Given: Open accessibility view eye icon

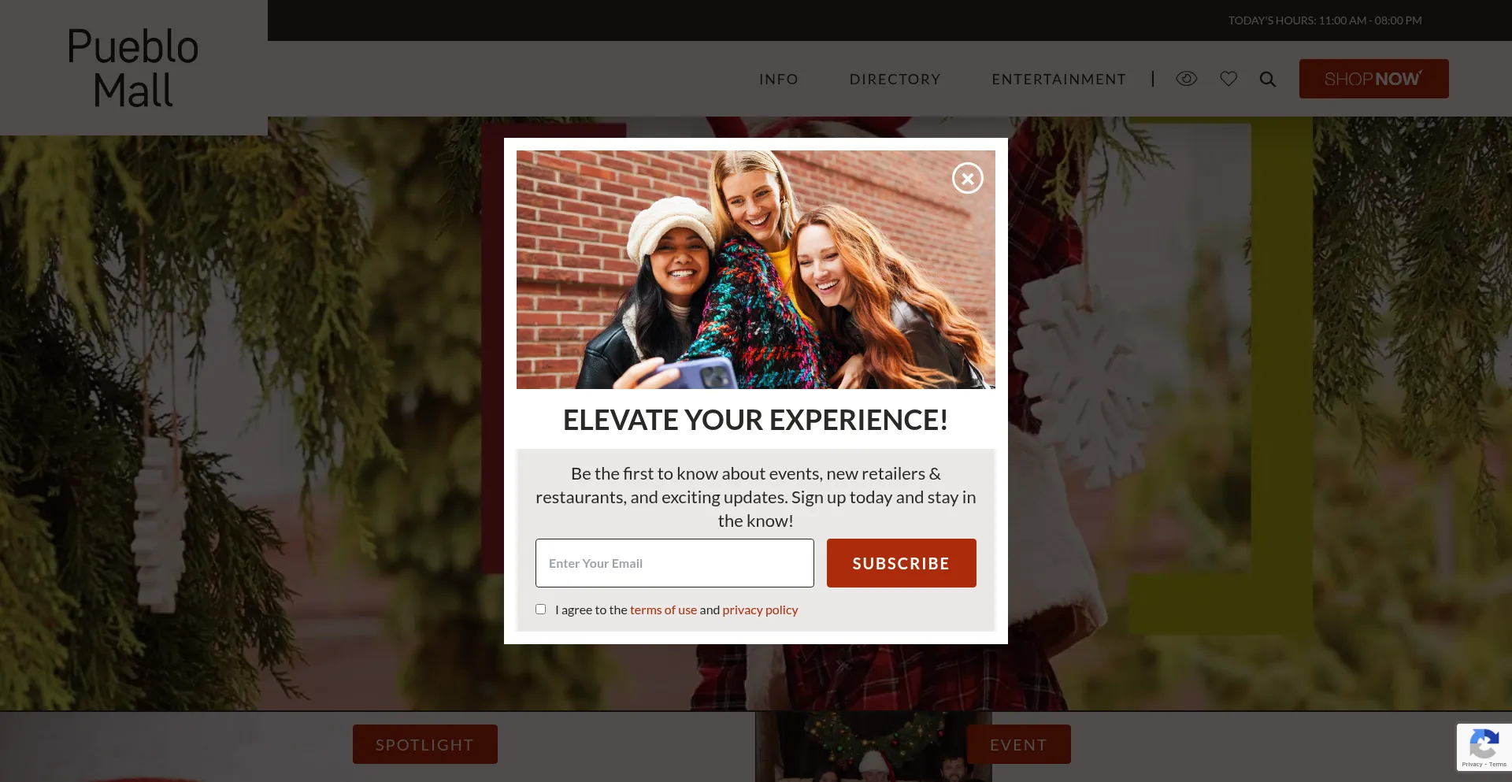Looking at the screenshot, I should click(1186, 79).
